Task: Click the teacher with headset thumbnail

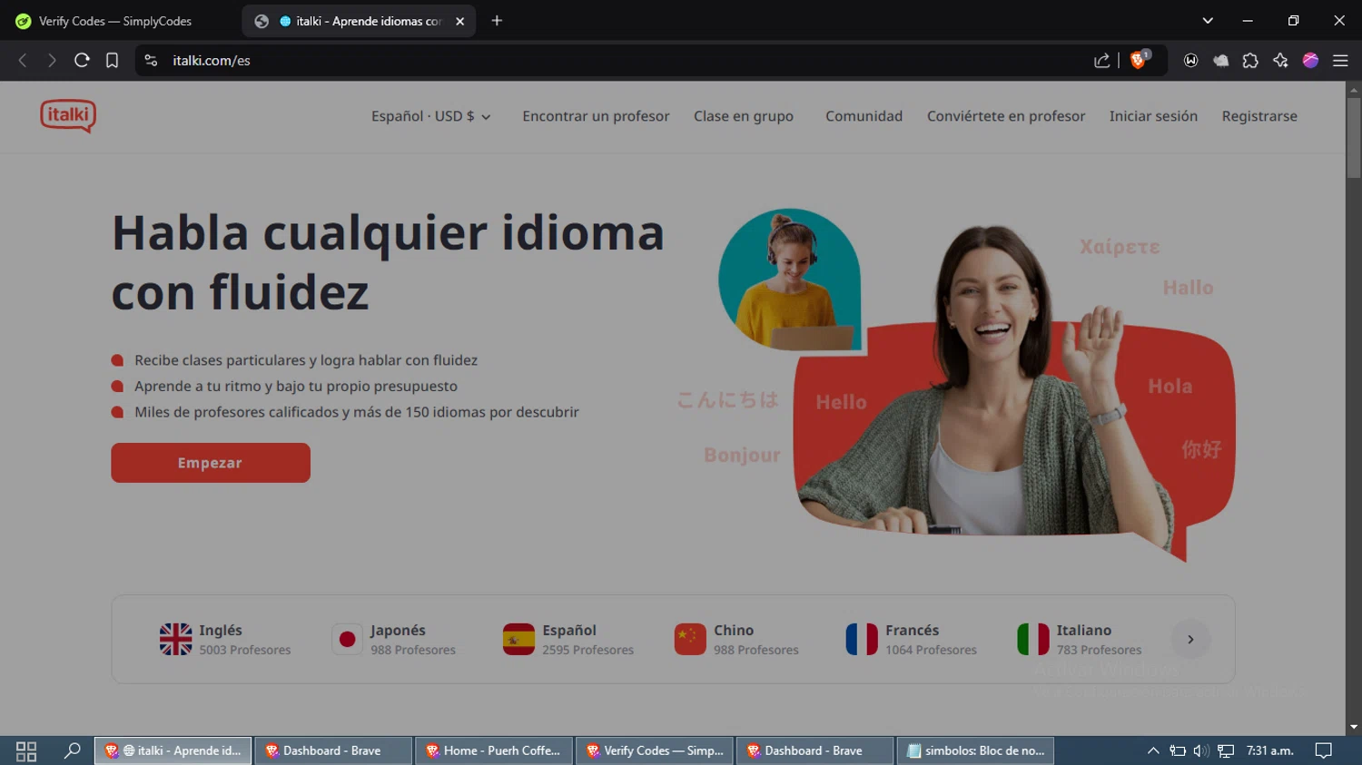Action: tap(790, 280)
